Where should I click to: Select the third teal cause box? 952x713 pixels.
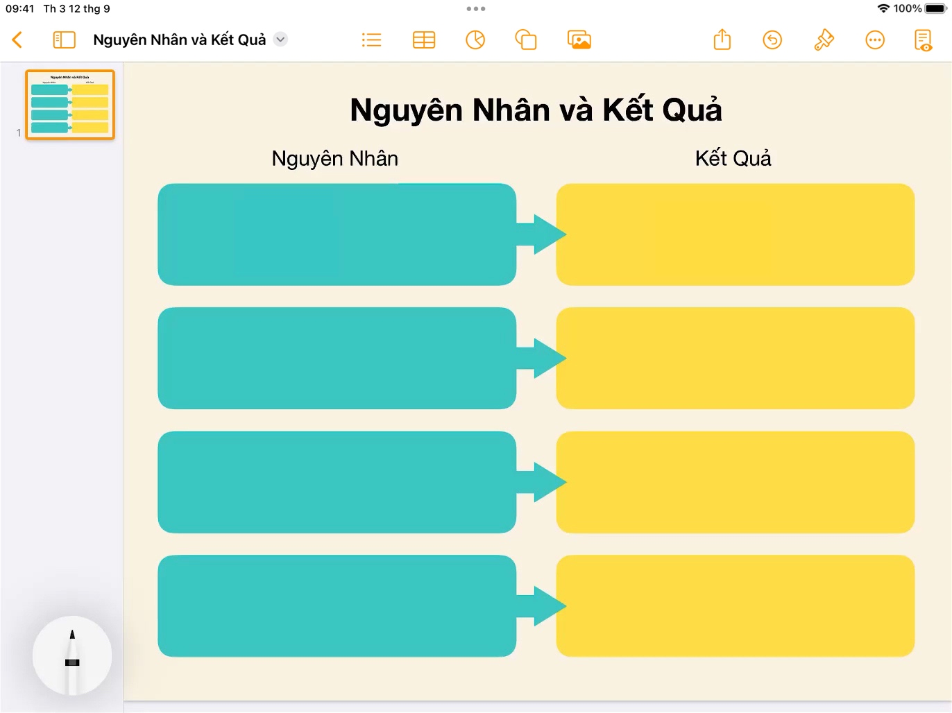tap(337, 482)
